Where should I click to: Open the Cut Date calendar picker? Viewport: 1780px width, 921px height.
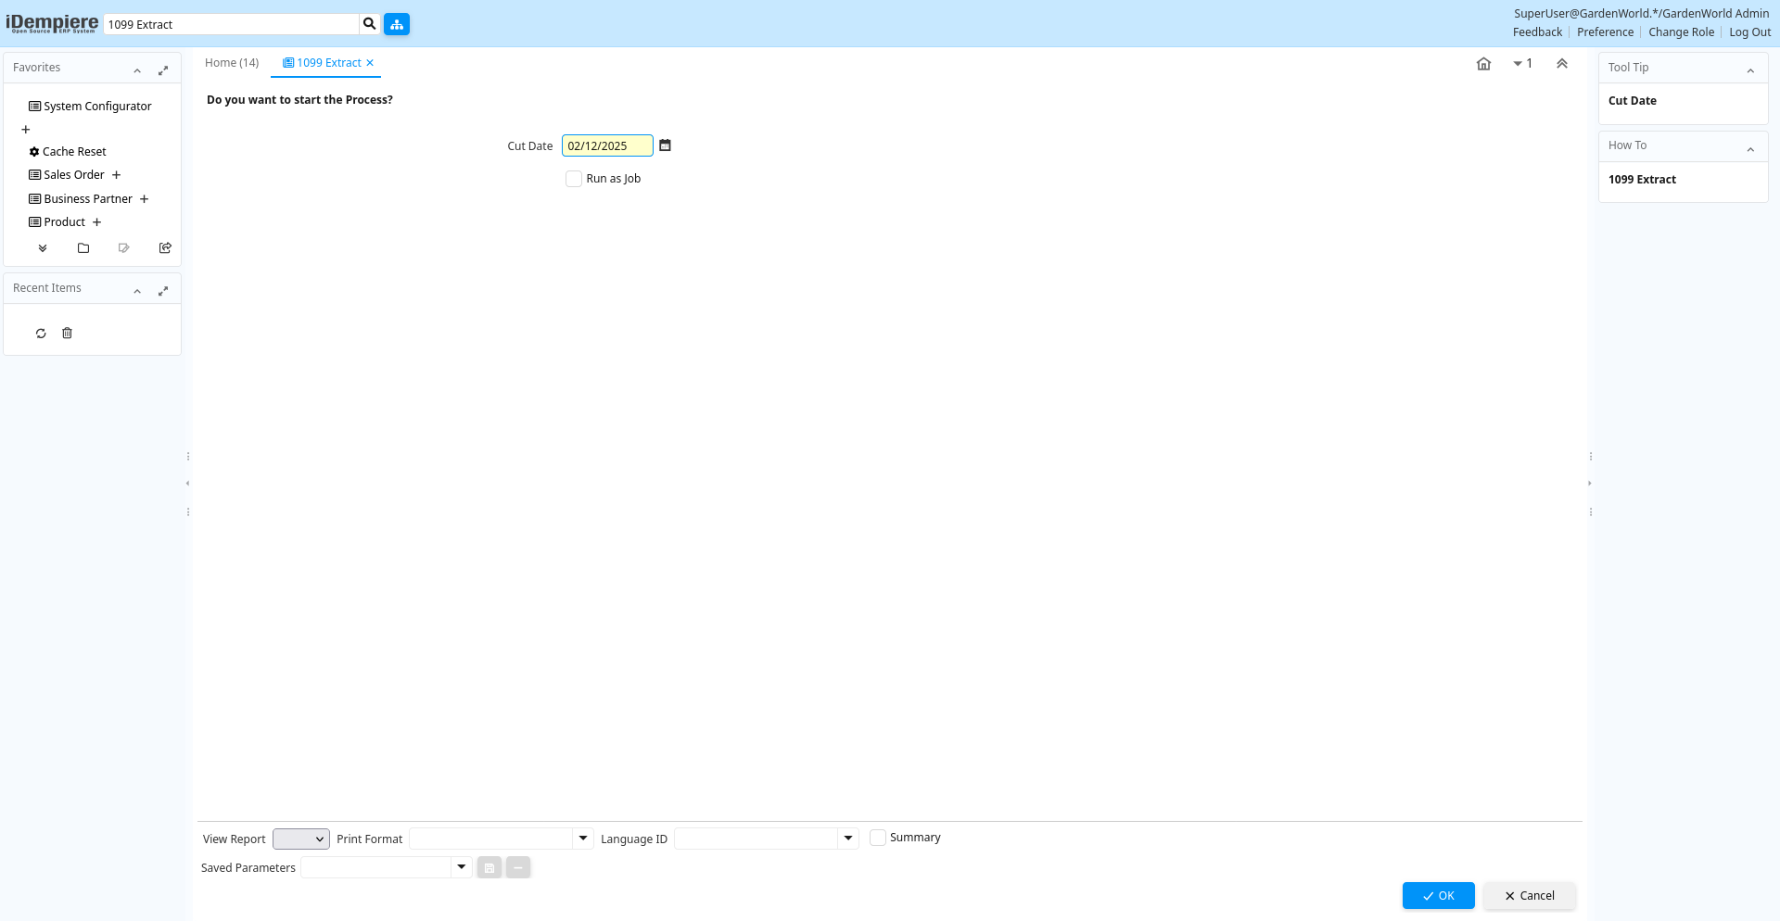point(665,145)
